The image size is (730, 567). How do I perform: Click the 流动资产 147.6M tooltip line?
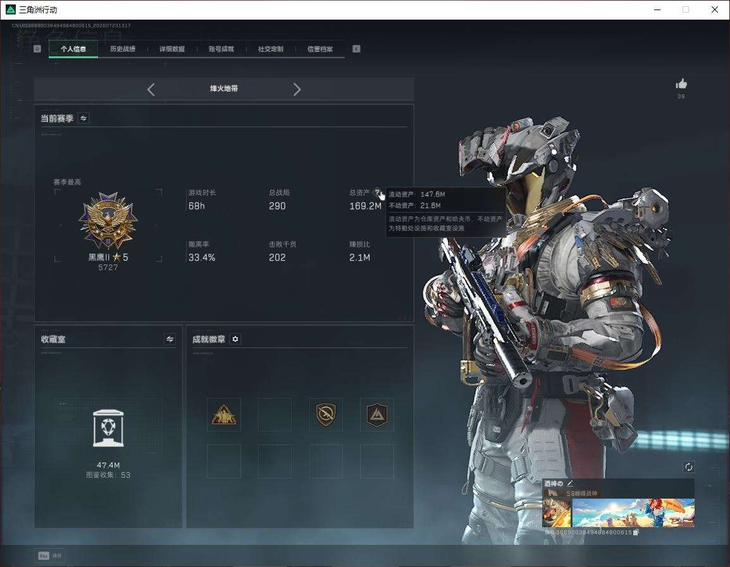(417, 194)
